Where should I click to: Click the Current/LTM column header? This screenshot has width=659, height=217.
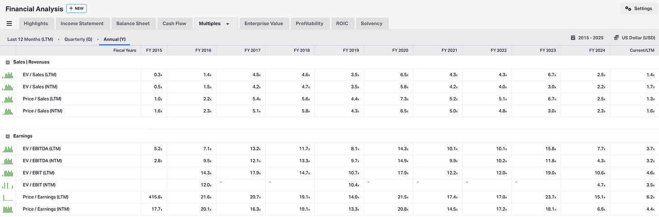[x=642, y=51]
